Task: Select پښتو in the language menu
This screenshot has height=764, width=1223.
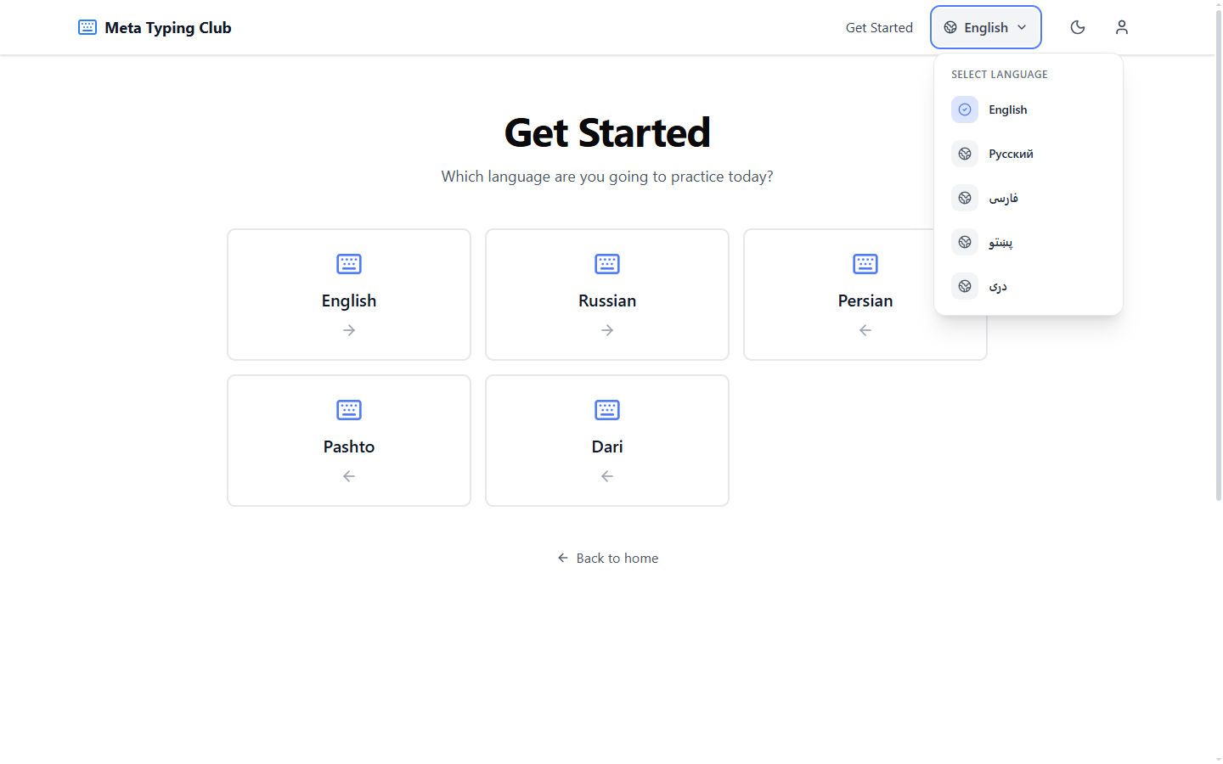Action: click(1029, 242)
